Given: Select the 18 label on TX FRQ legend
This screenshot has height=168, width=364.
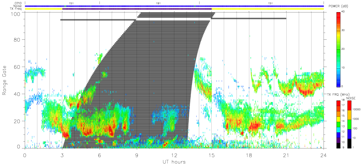Looking at the screenshot, I should point(343,100).
